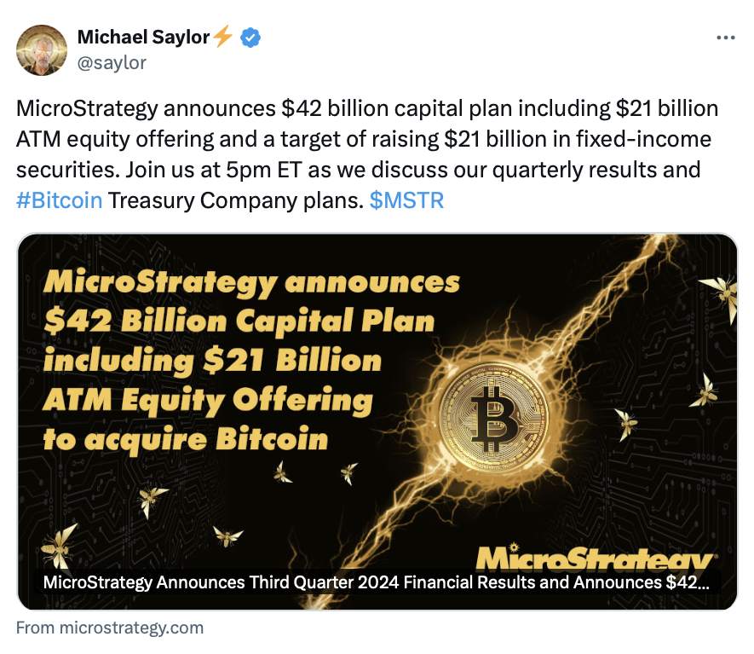The height and width of the screenshot is (654, 754).
Task: Click "ATM Equity Offering" line in image
Action: click(x=208, y=399)
